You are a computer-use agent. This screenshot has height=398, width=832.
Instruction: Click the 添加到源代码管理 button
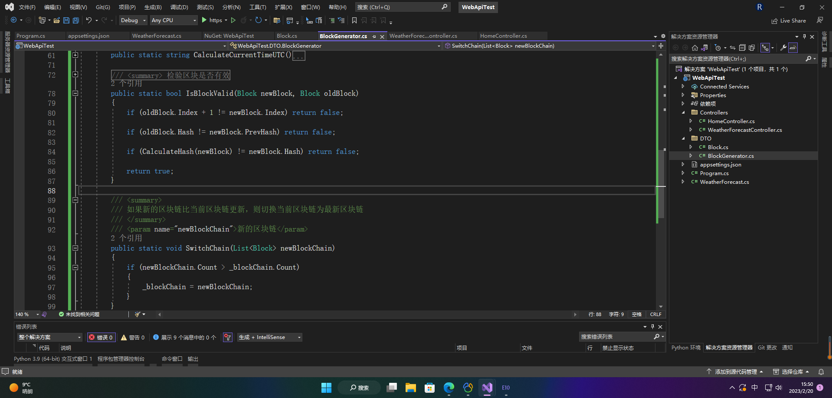pos(735,372)
